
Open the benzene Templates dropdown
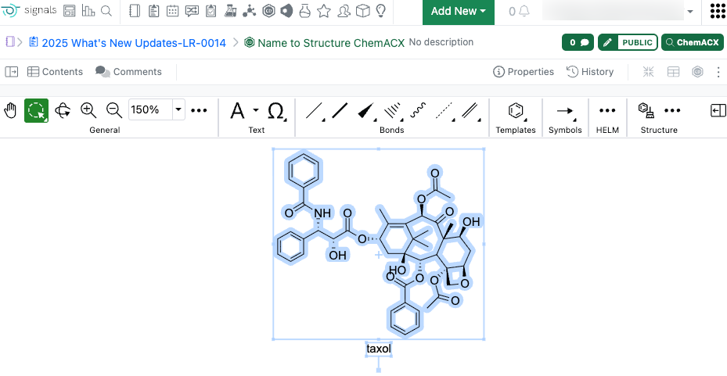(x=516, y=110)
